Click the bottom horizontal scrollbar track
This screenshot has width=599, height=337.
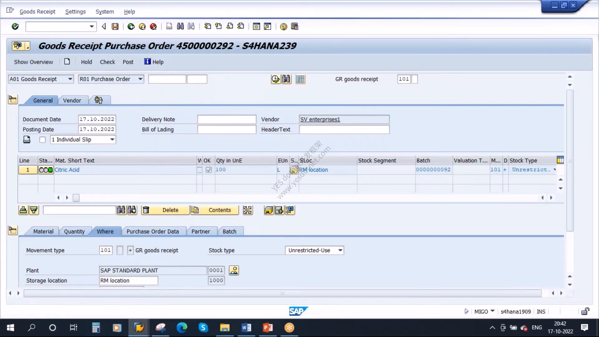[282, 293]
